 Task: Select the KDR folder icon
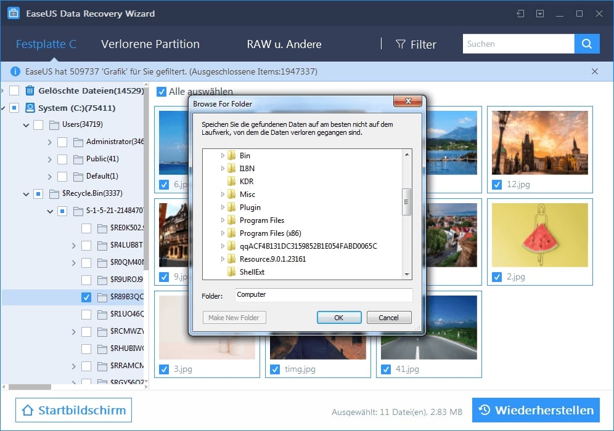pos(232,181)
